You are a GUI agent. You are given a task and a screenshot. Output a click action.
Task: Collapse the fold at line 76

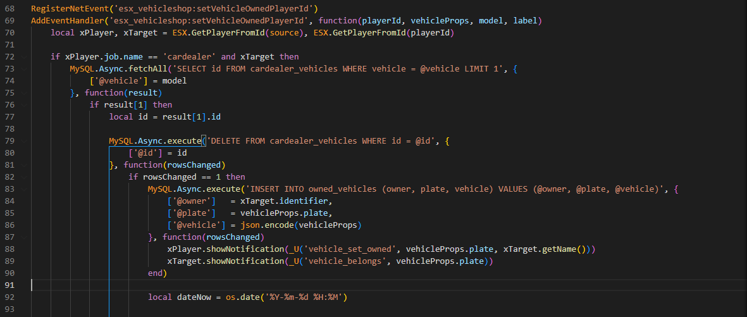click(x=24, y=105)
